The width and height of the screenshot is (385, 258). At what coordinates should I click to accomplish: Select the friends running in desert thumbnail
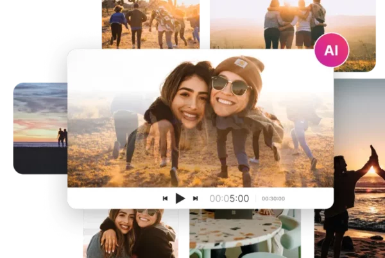(151, 24)
